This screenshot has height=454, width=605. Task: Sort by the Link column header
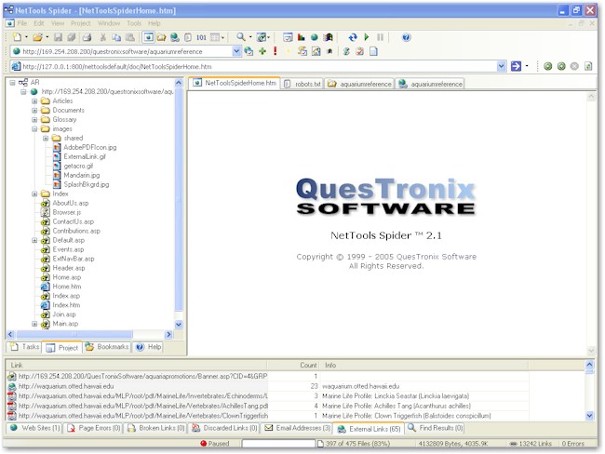pyautogui.click(x=136, y=366)
